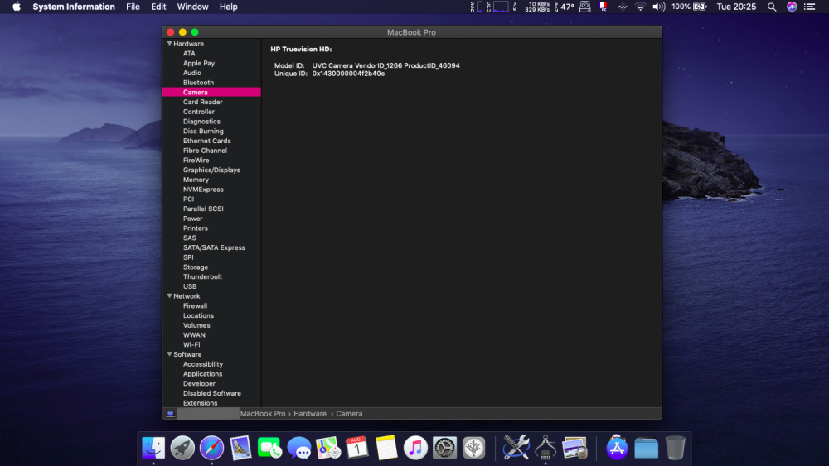Open the File menu
Screen dimensions: 829x466
[x=133, y=7]
